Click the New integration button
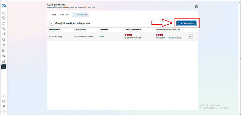The image size is (241, 115). tap(186, 23)
